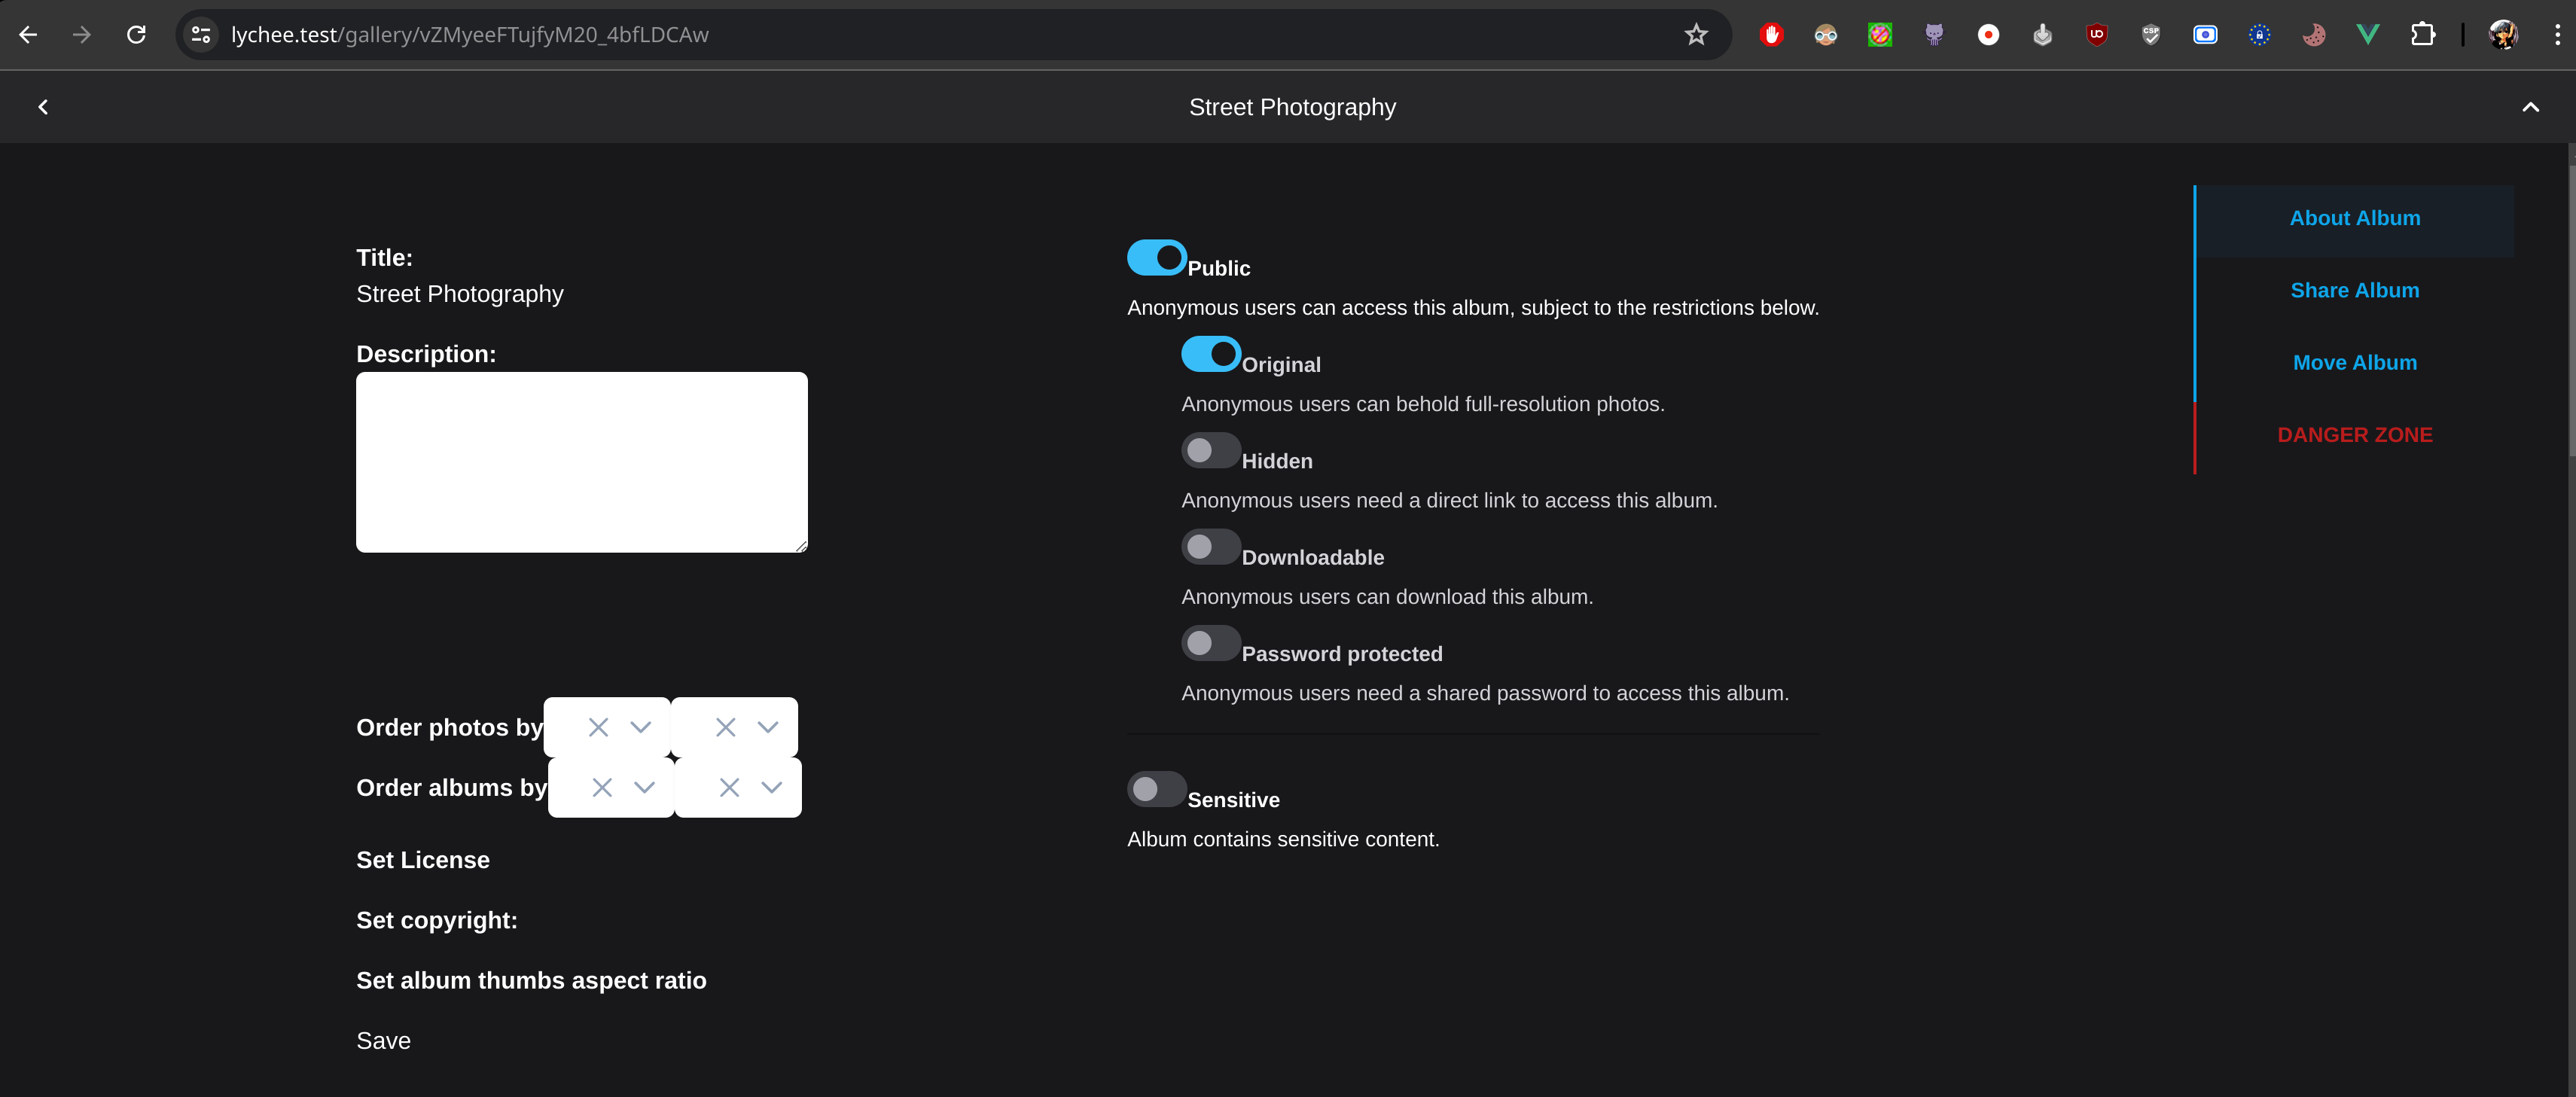The height and width of the screenshot is (1097, 2576).
Task: Toggle the Original full-resolution access switch
Action: pyautogui.click(x=1209, y=353)
